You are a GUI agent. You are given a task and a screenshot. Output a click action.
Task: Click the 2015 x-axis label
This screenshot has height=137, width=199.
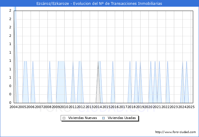pyautogui.click(x=106, y=107)
